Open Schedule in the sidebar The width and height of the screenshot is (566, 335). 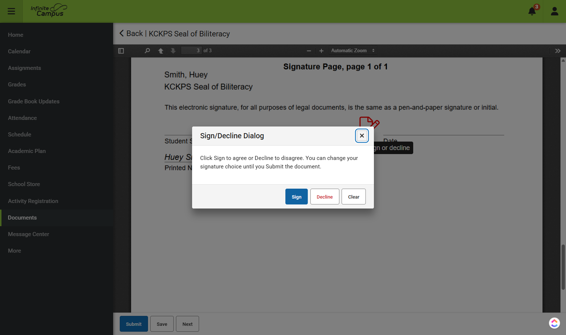[x=57, y=135]
